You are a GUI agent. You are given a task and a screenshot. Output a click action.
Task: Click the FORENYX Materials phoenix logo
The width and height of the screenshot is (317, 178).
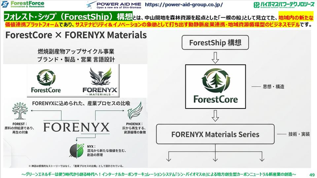[x=100, y=82]
